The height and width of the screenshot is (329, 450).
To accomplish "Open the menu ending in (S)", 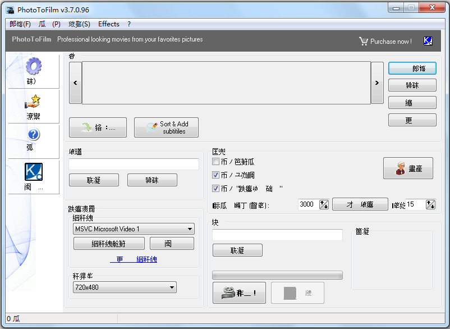I will 79,24.
